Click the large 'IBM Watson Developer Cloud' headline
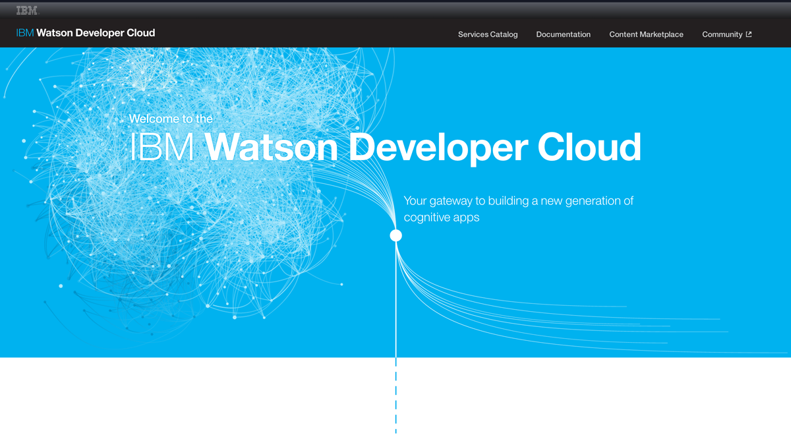Screen dimensions: 791x441 point(385,147)
